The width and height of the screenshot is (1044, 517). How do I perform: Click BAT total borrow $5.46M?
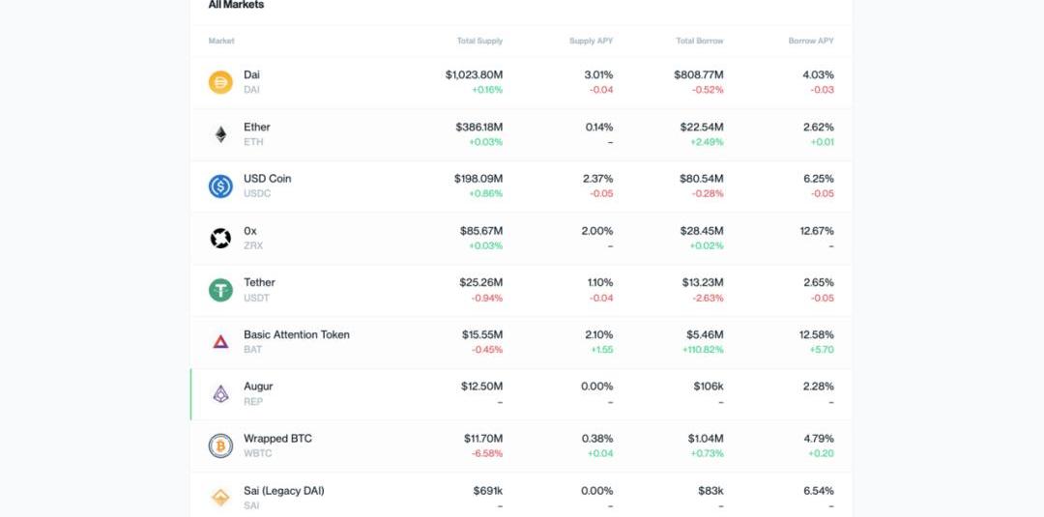click(705, 334)
